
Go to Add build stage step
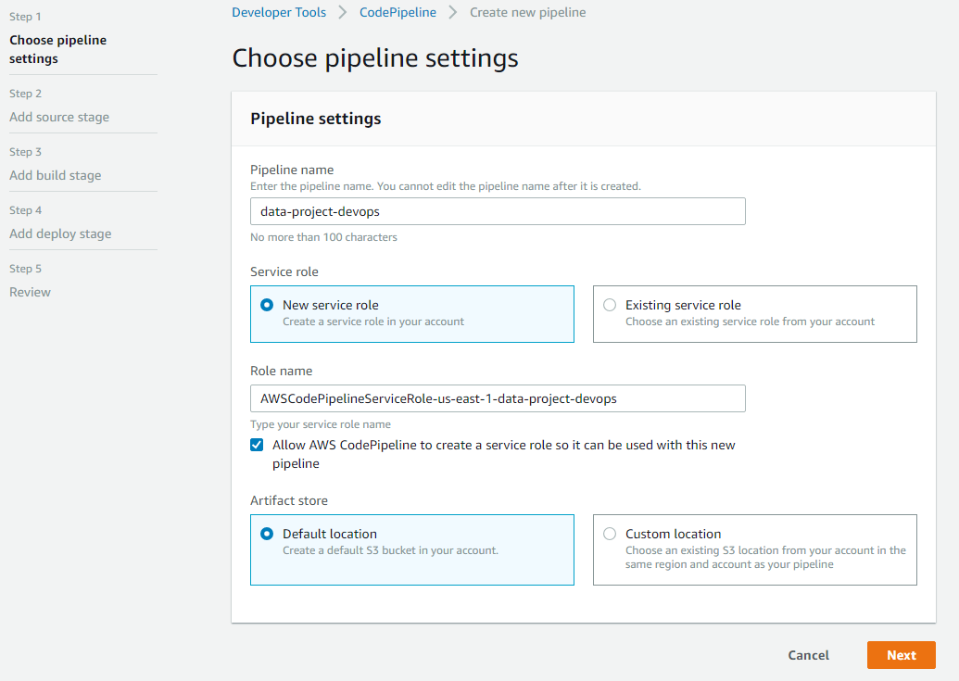tap(55, 175)
